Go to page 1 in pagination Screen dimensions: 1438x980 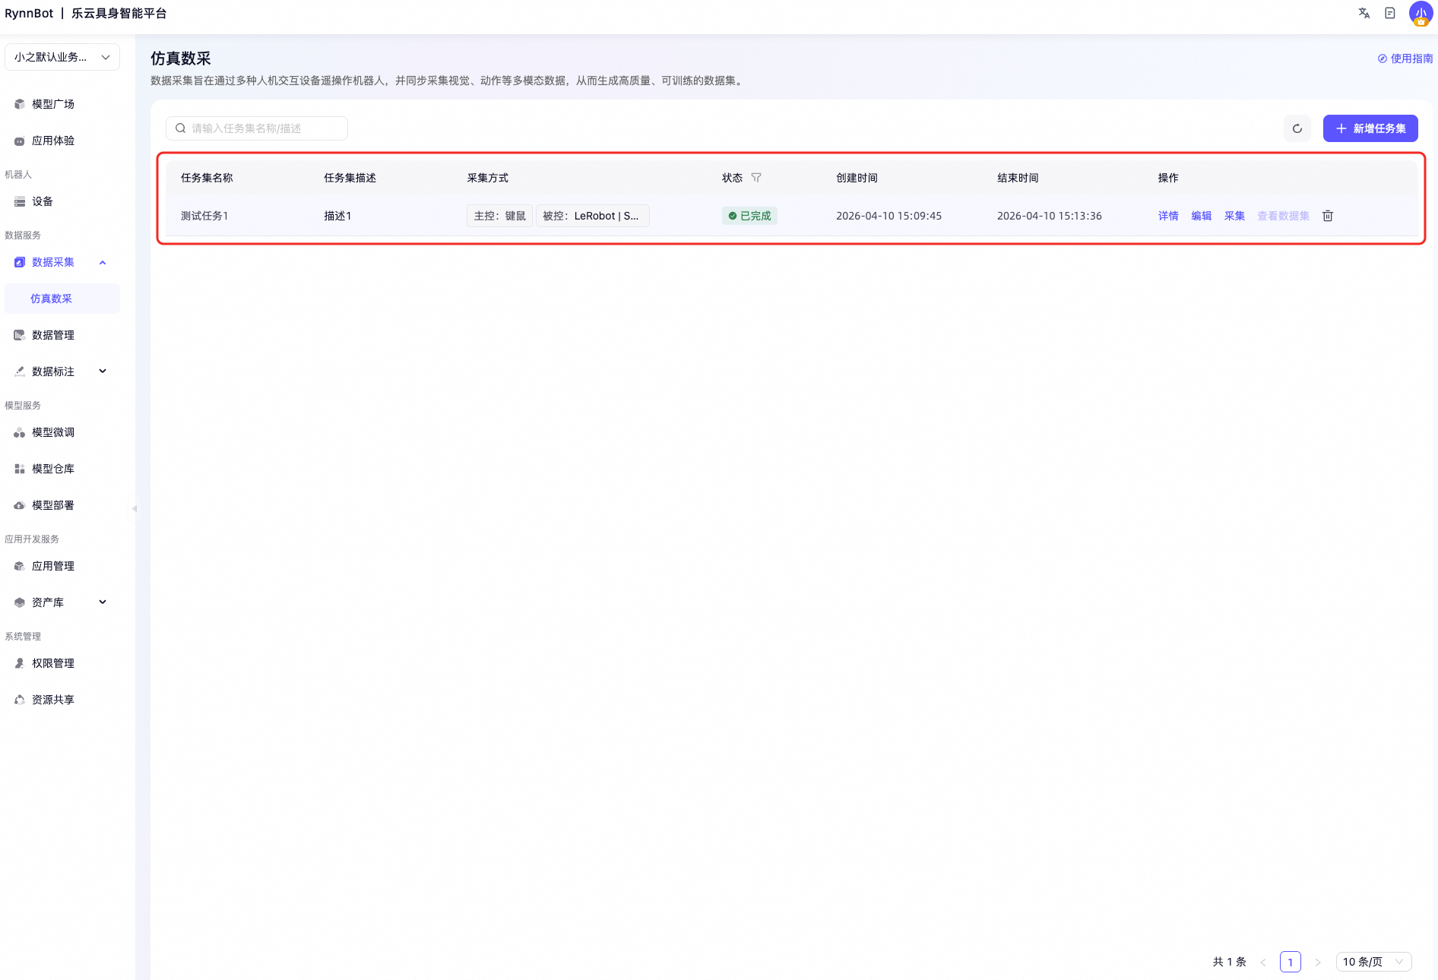pyautogui.click(x=1291, y=962)
